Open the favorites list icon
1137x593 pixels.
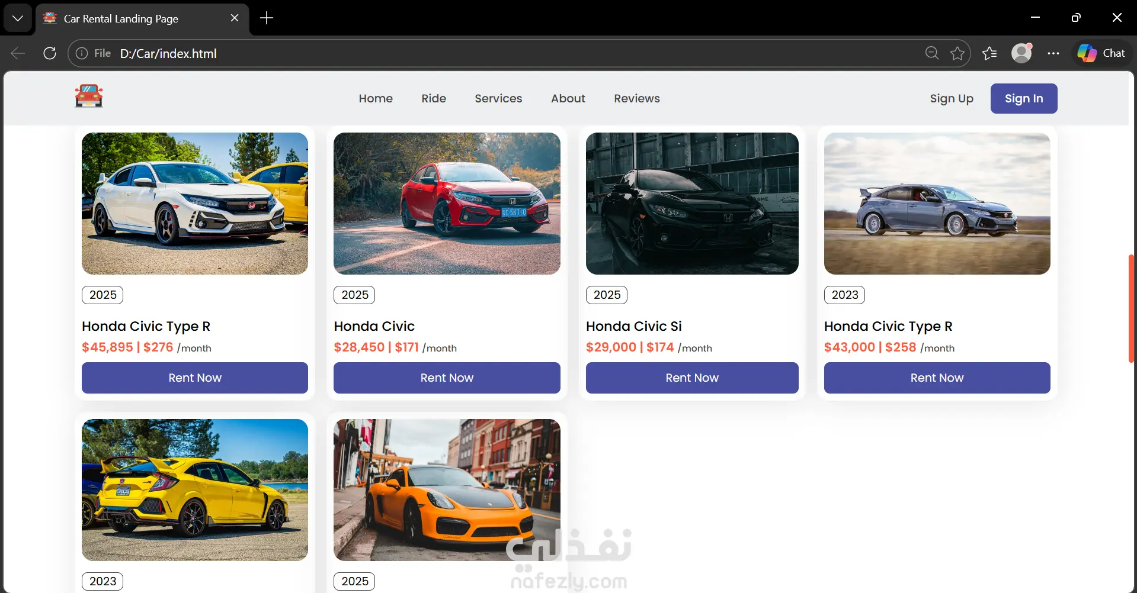[989, 53]
